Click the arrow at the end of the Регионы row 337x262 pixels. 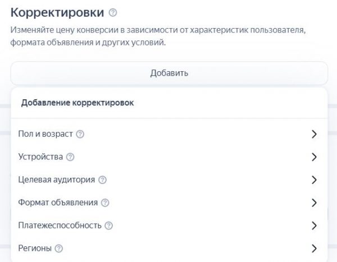click(314, 248)
